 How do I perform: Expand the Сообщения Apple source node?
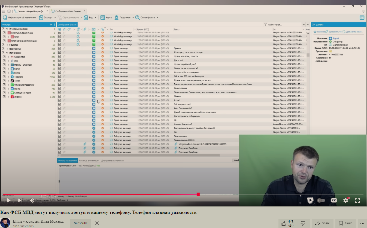8,93
